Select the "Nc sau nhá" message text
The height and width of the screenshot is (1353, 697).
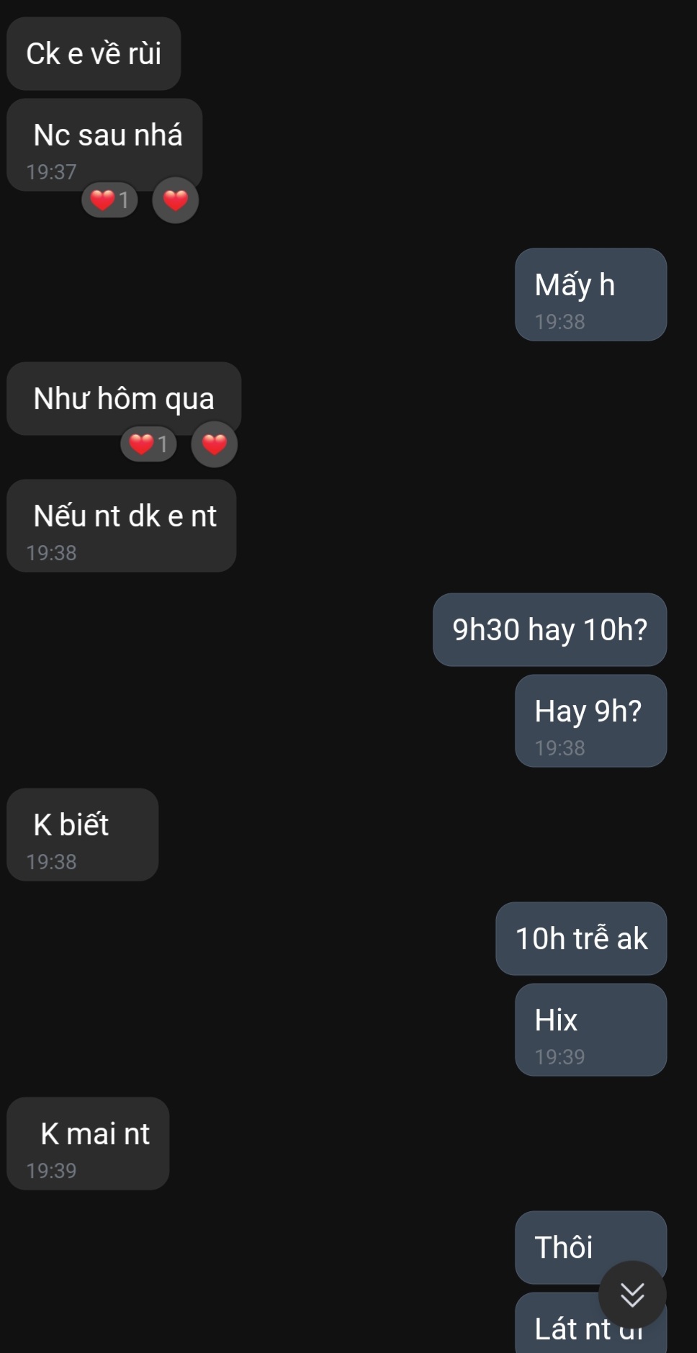[x=108, y=135]
